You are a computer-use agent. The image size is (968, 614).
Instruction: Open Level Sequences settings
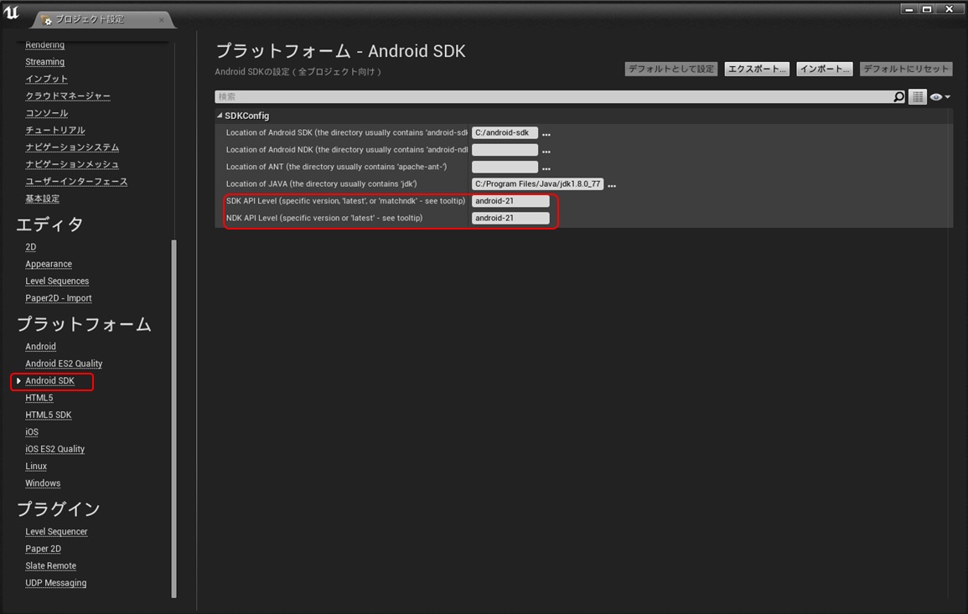(x=57, y=281)
